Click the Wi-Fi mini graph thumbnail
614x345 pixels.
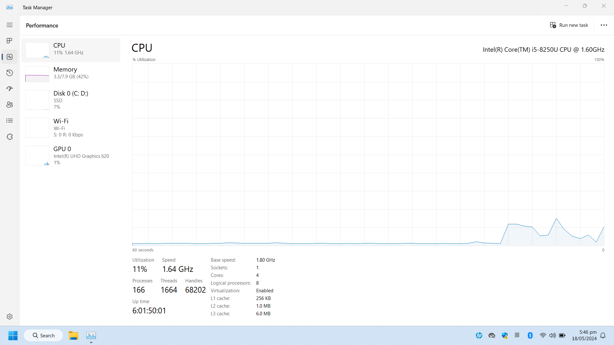[x=37, y=128]
